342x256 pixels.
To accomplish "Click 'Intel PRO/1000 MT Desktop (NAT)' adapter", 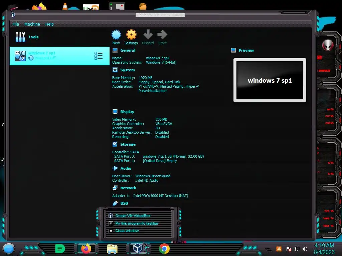I will pyautogui.click(x=161, y=196).
